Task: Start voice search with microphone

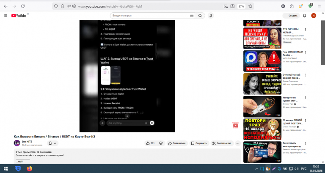Action: (x=211, y=16)
